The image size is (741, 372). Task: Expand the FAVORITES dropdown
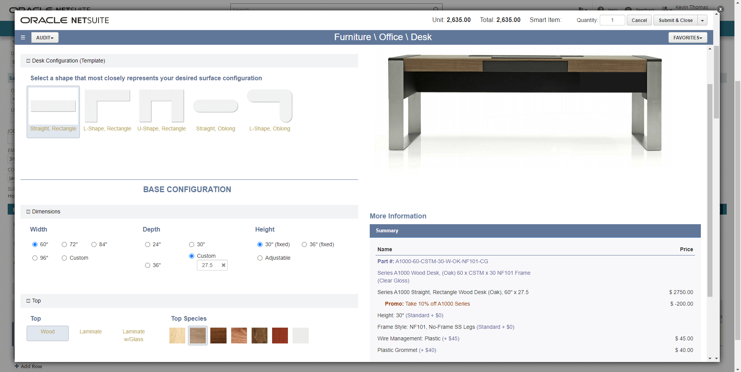coord(687,37)
